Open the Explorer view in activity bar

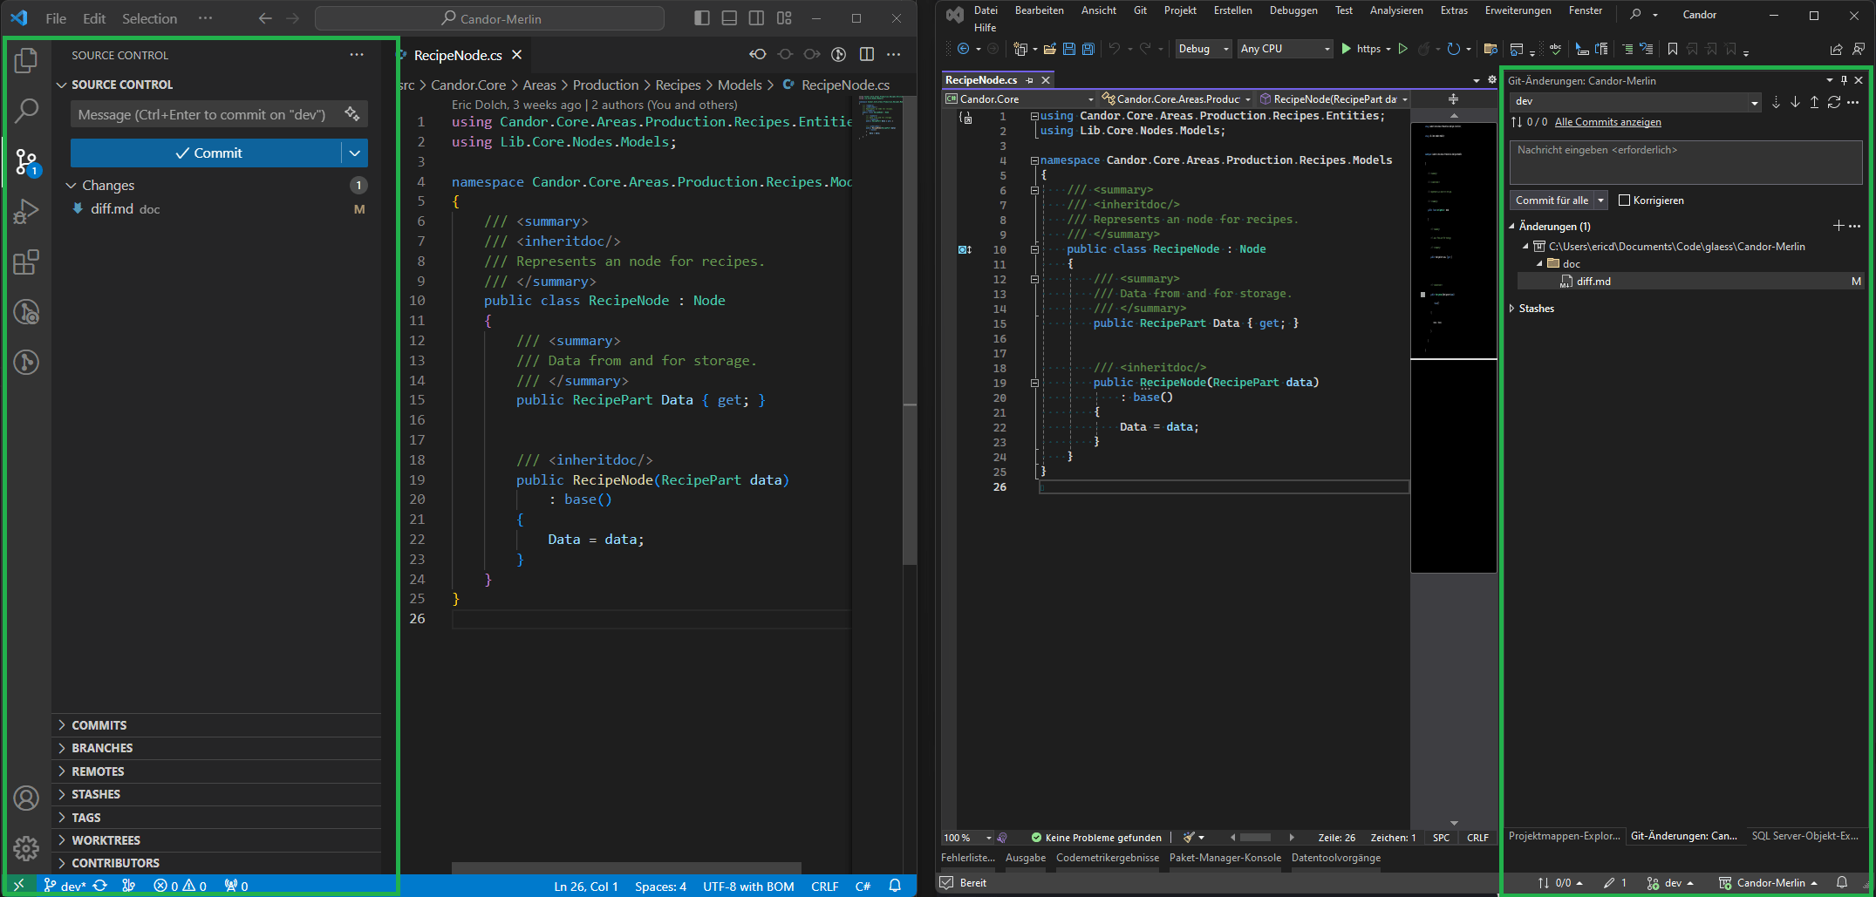tap(26, 60)
